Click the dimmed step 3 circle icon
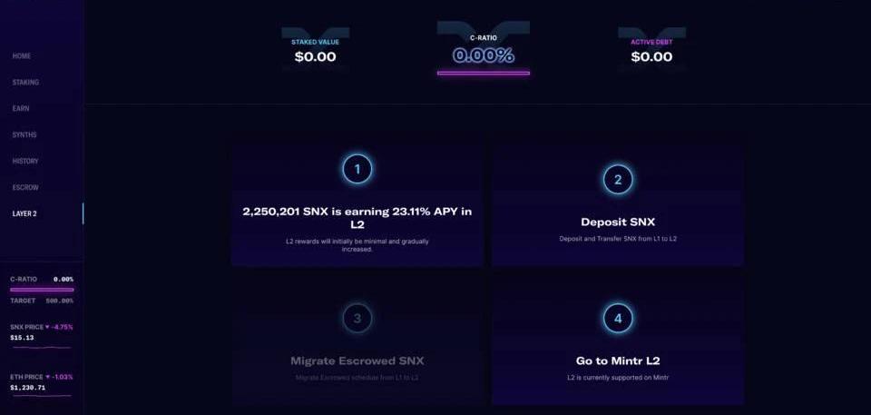This screenshot has height=415, width=871. [x=357, y=318]
